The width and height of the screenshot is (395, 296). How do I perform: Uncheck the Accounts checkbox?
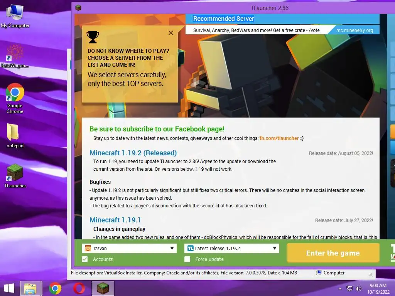[85, 259]
